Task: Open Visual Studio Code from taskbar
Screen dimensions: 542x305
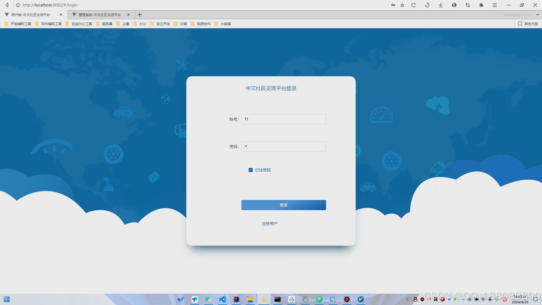Action: point(222,299)
